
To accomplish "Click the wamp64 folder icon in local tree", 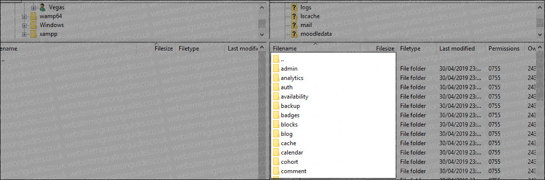I will pyautogui.click(x=34, y=16).
